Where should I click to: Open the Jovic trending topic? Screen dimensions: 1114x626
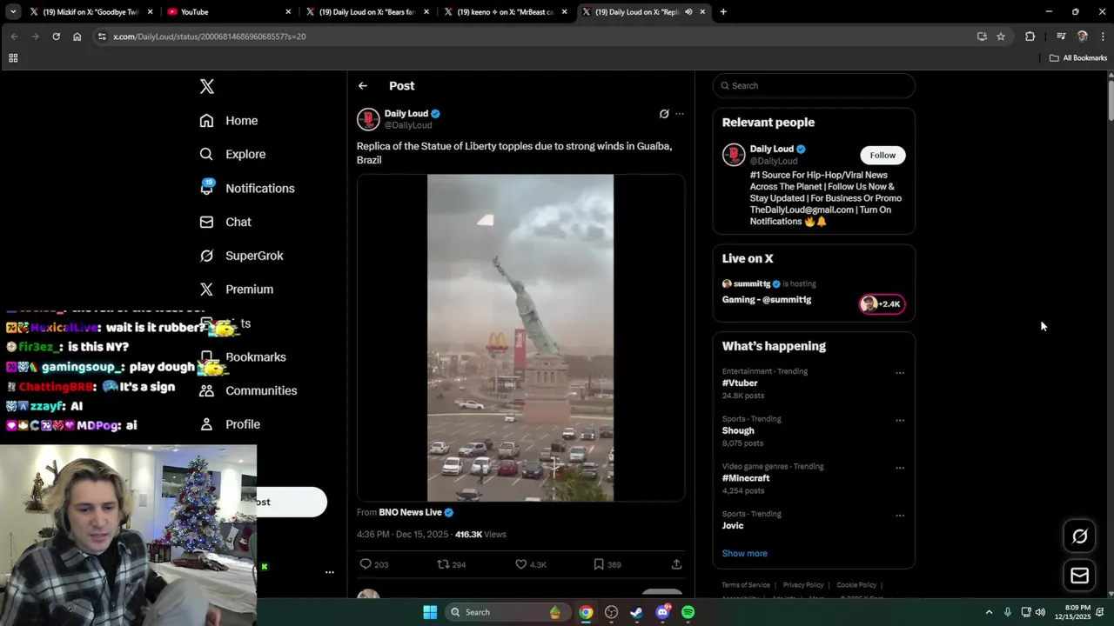coord(733,525)
